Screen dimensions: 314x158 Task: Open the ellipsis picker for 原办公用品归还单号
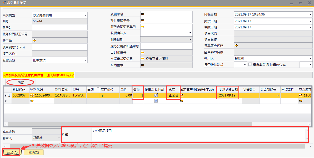coord(190,46)
